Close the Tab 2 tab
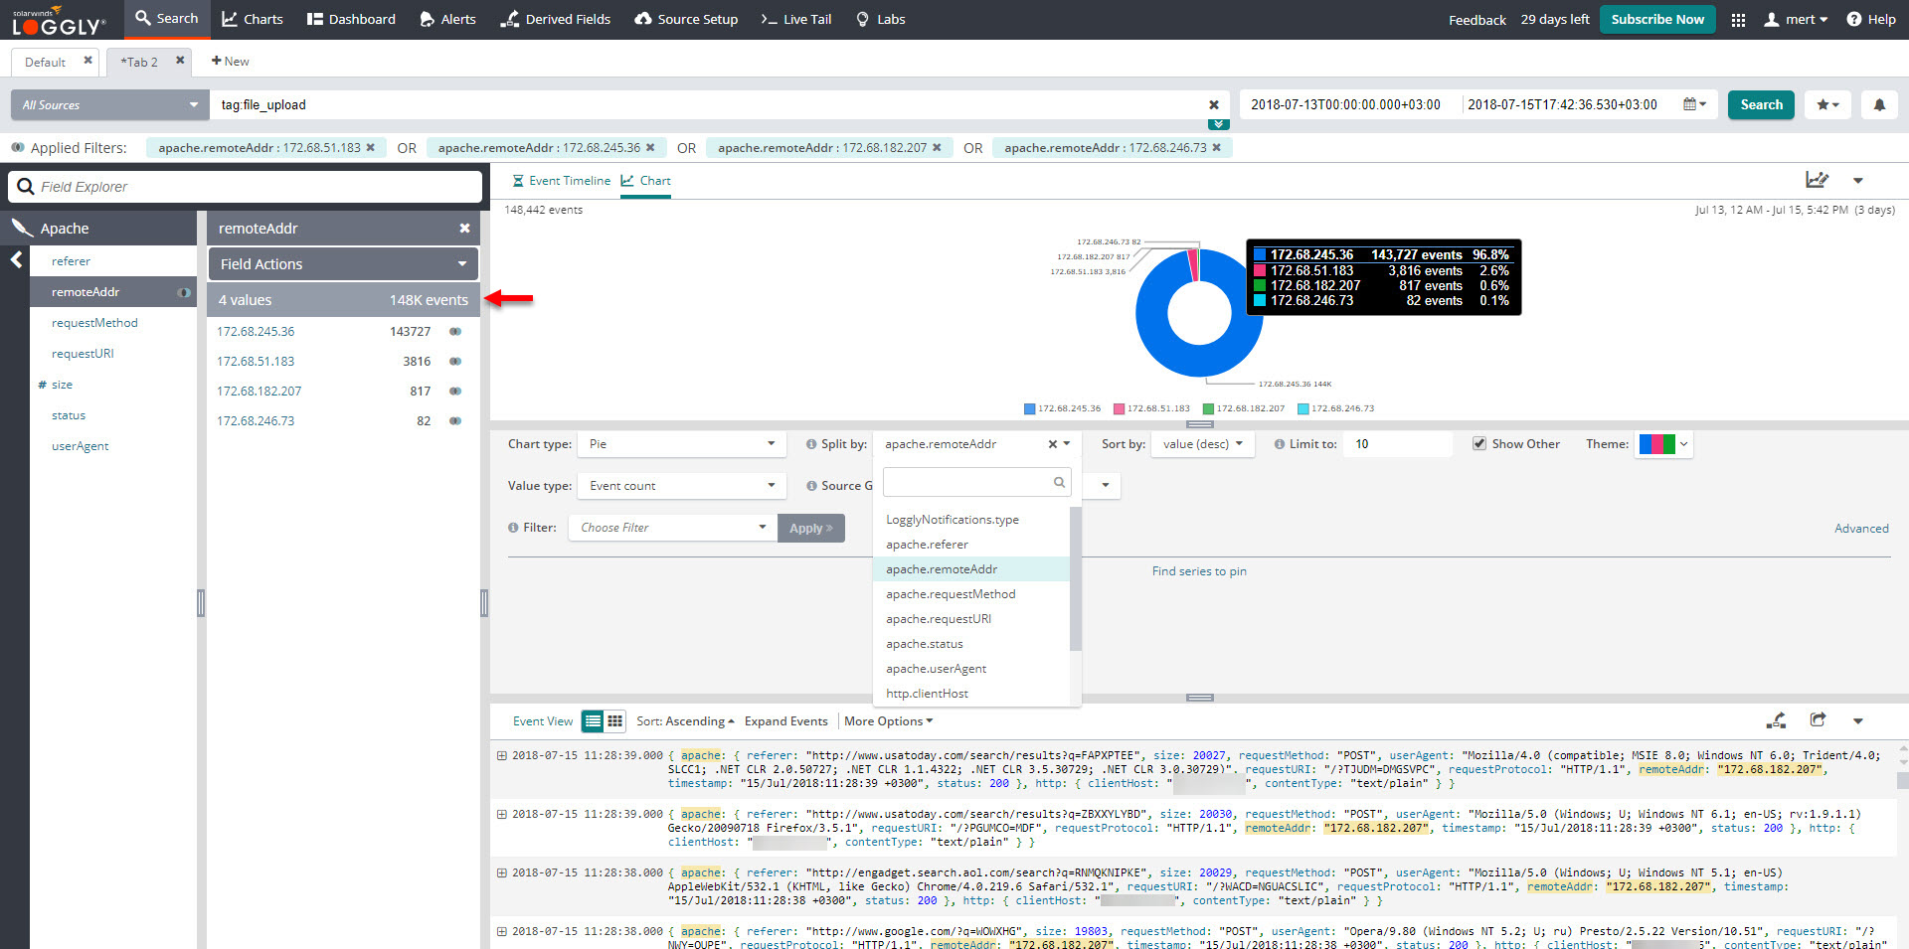The width and height of the screenshot is (1909, 949). (x=180, y=61)
